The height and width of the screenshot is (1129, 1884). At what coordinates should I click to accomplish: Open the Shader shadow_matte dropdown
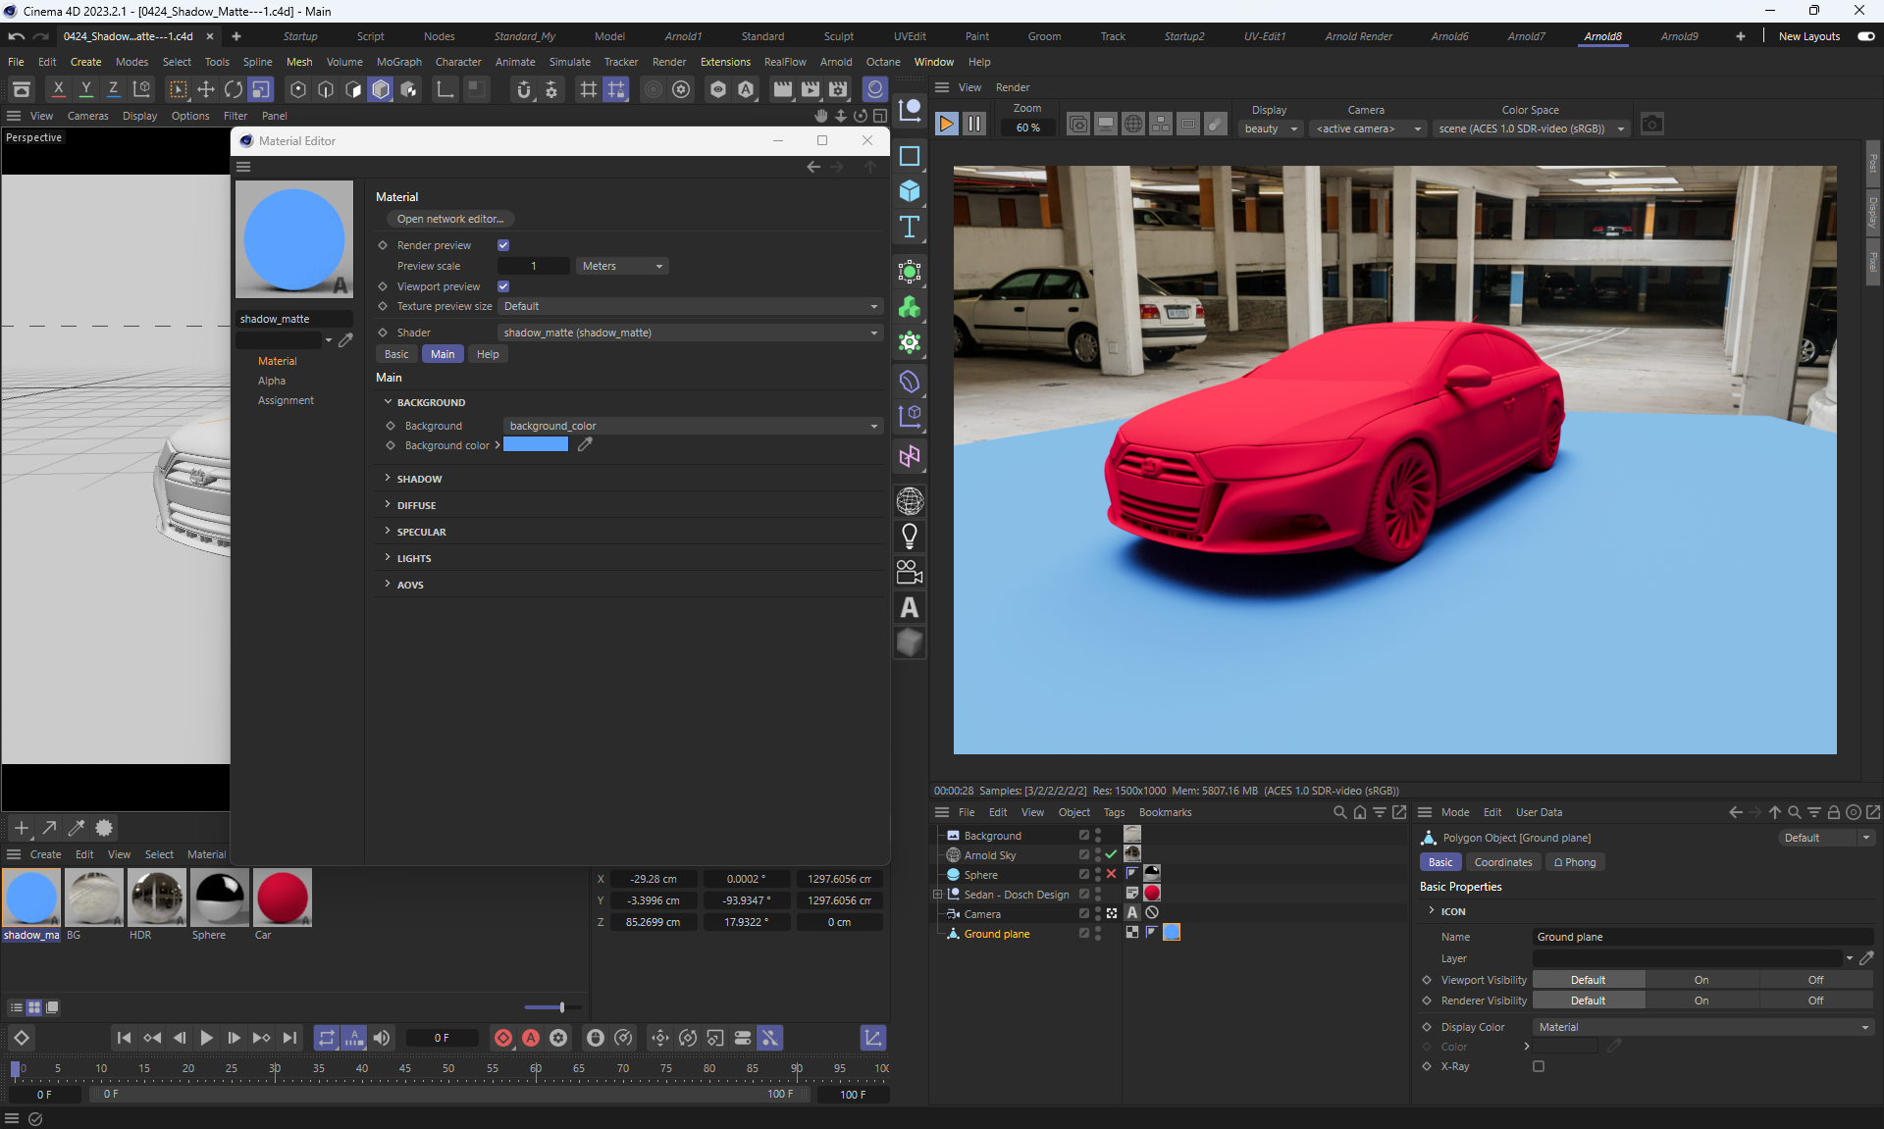(690, 333)
